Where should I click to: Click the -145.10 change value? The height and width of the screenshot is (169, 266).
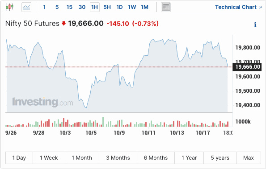tap(118, 24)
